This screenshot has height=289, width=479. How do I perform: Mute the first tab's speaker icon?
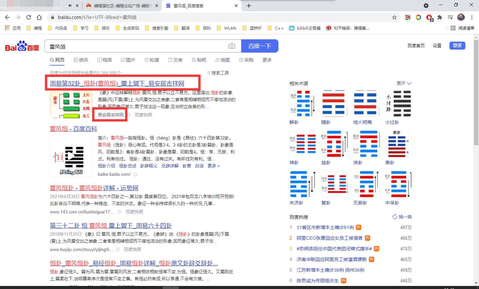point(70,6)
